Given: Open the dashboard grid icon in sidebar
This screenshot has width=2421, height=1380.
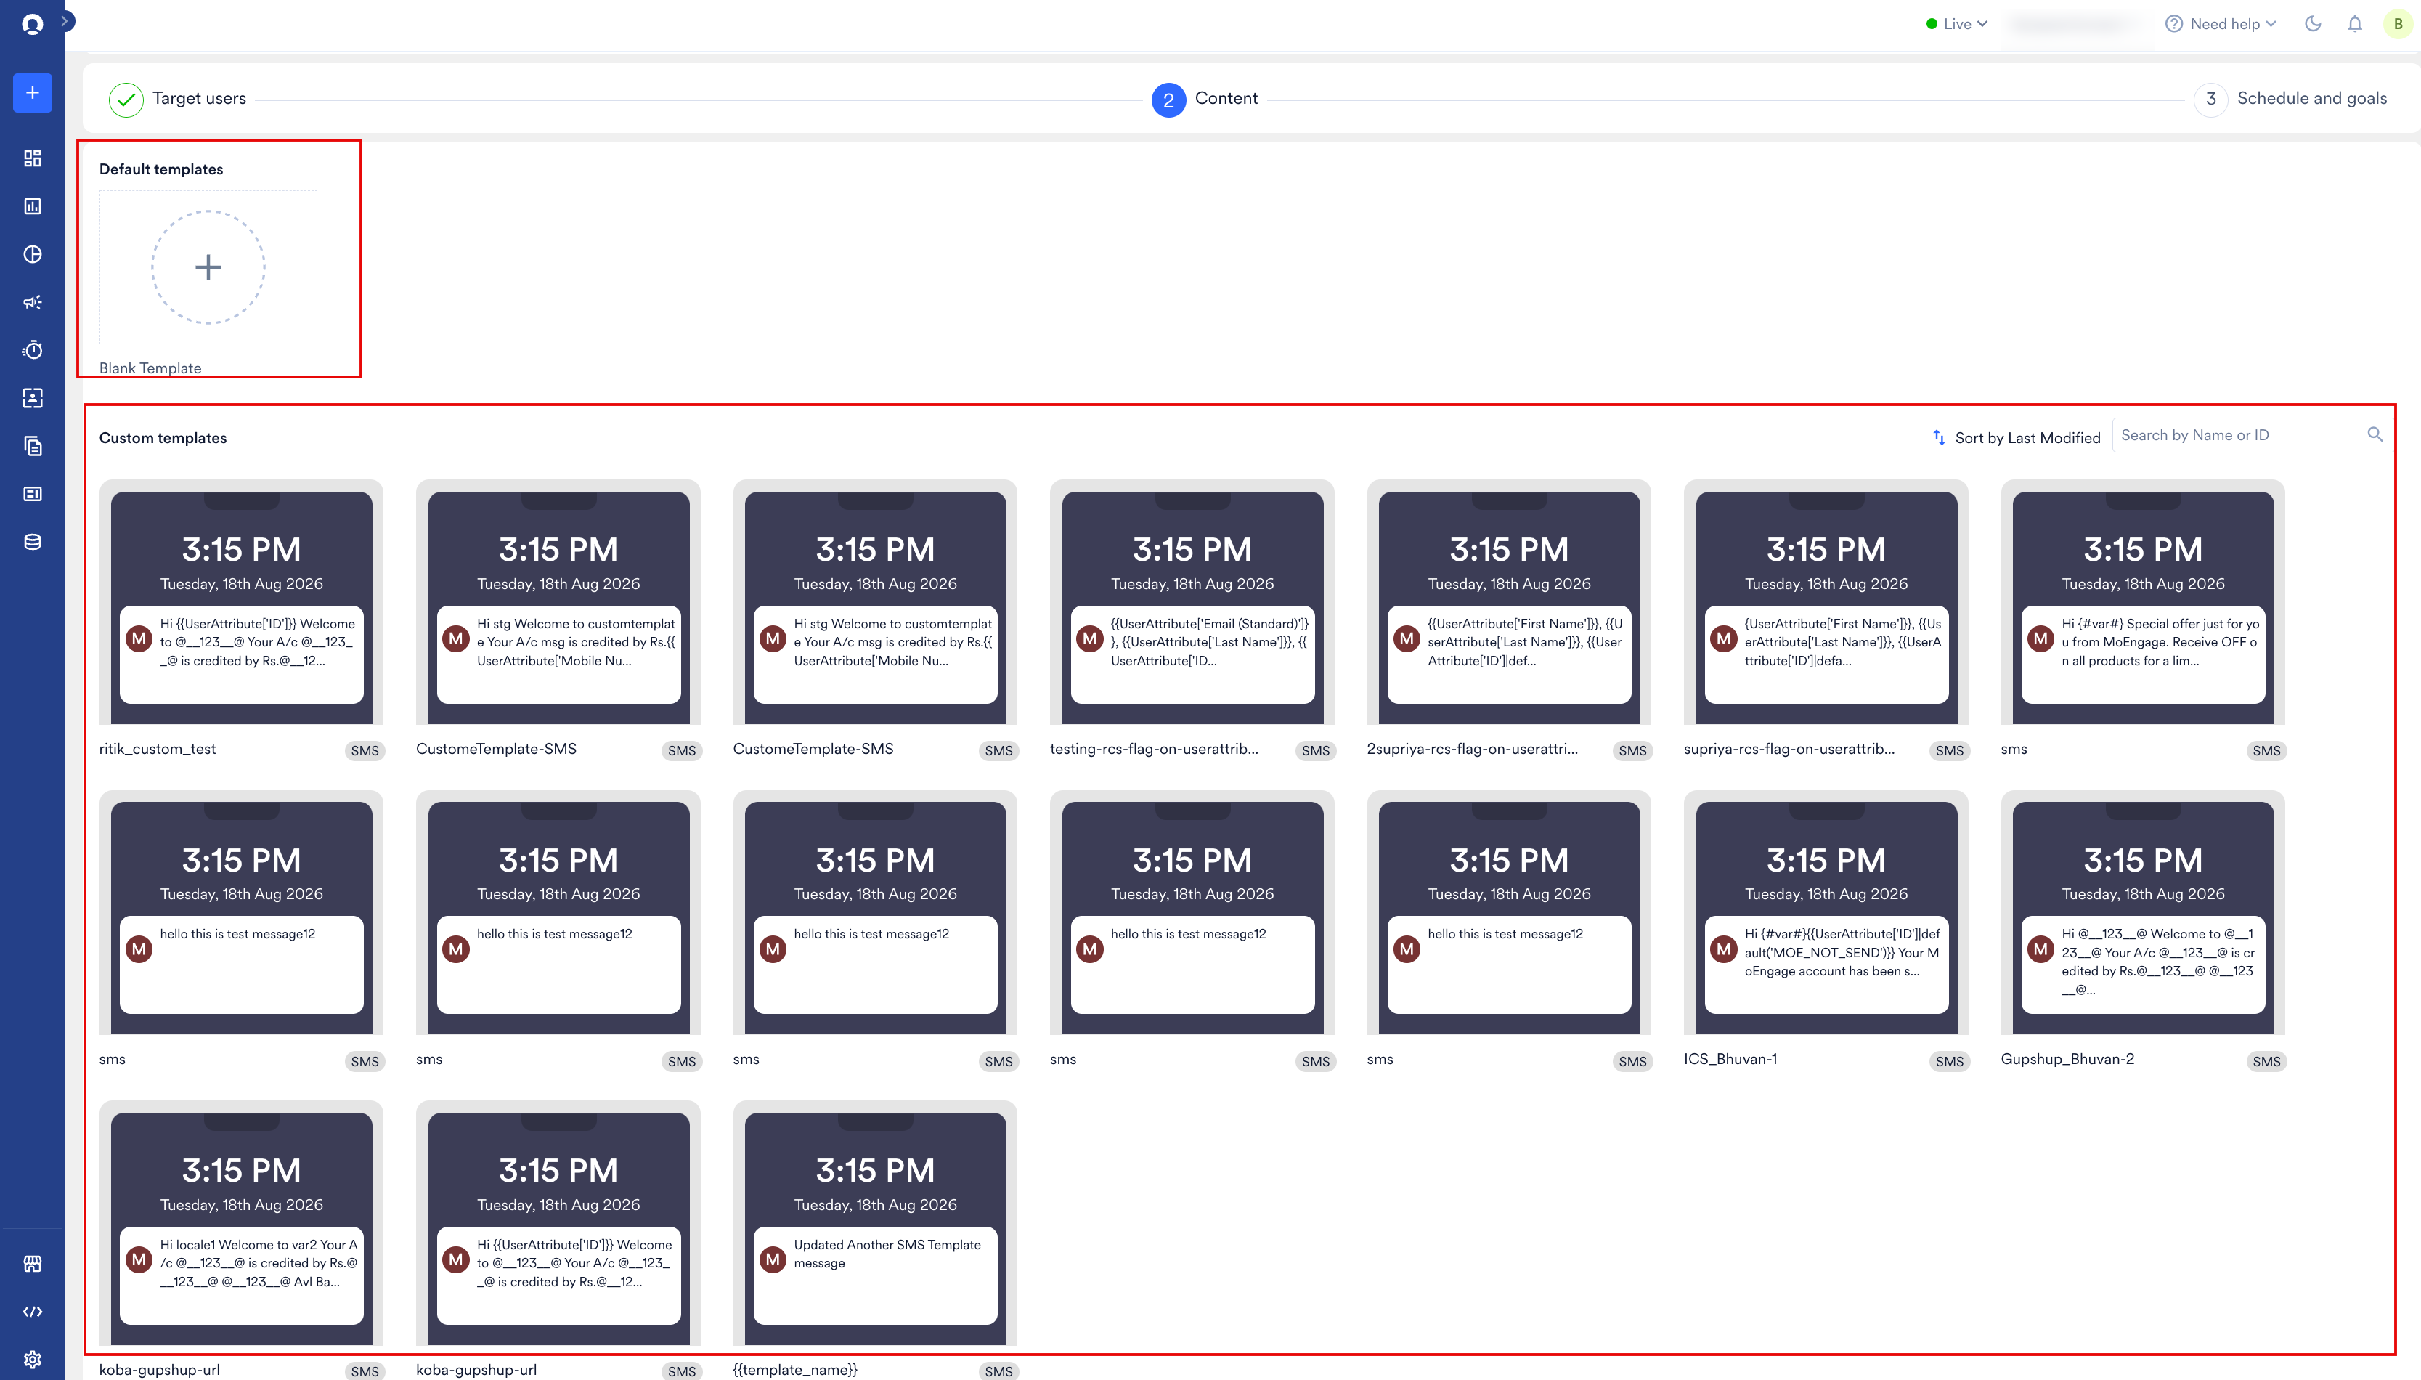Looking at the screenshot, I should coord(32,158).
